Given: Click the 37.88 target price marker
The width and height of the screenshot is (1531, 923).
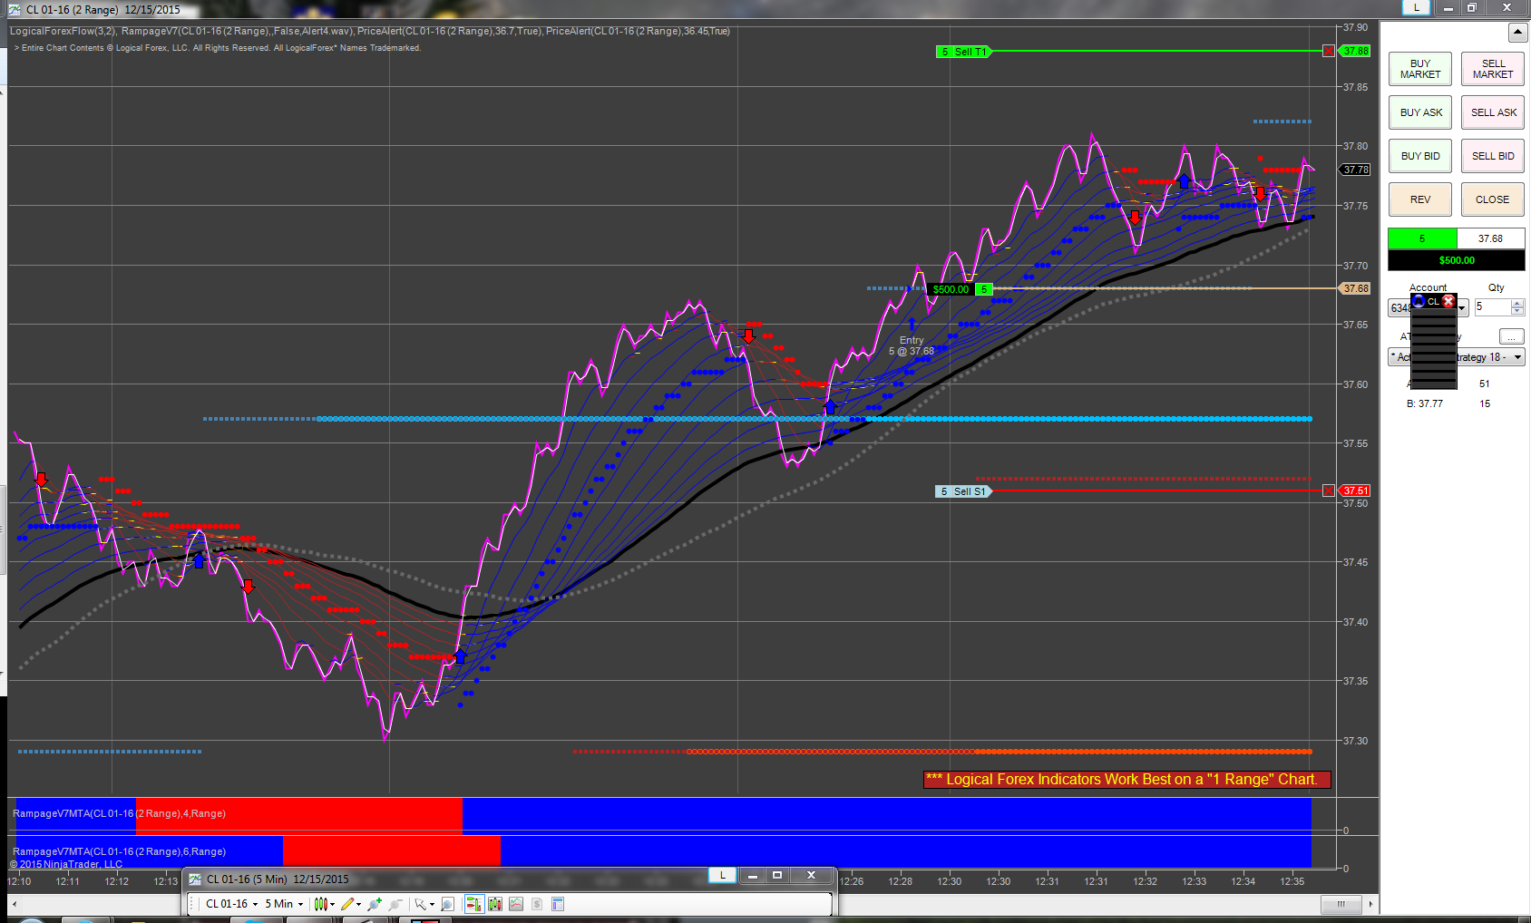Looking at the screenshot, I should pos(1356,51).
